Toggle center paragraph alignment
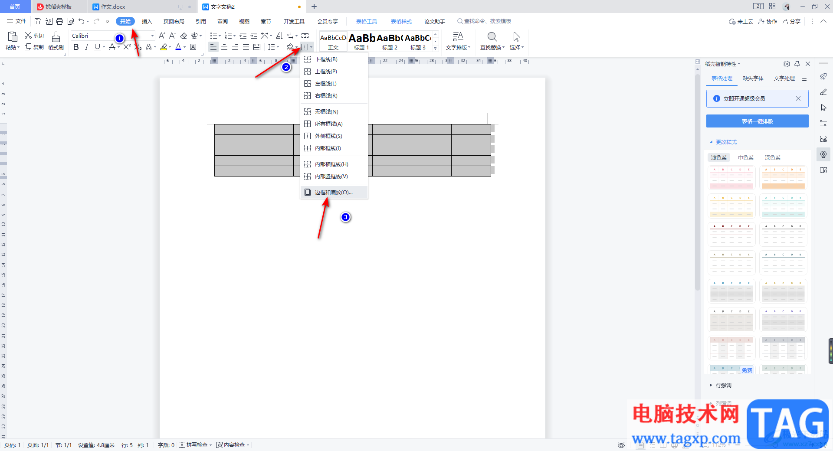The image size is (833, 451). (x=224, y=47)
